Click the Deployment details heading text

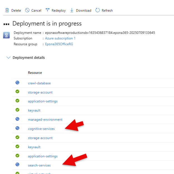click(x=29, y=58)
